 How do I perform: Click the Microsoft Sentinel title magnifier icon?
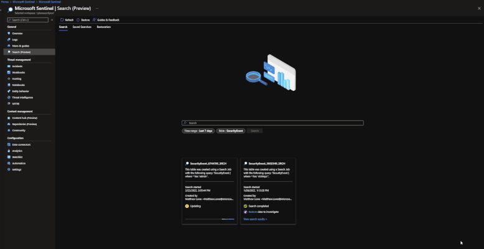pyautogui.click(x=10, y=10)
